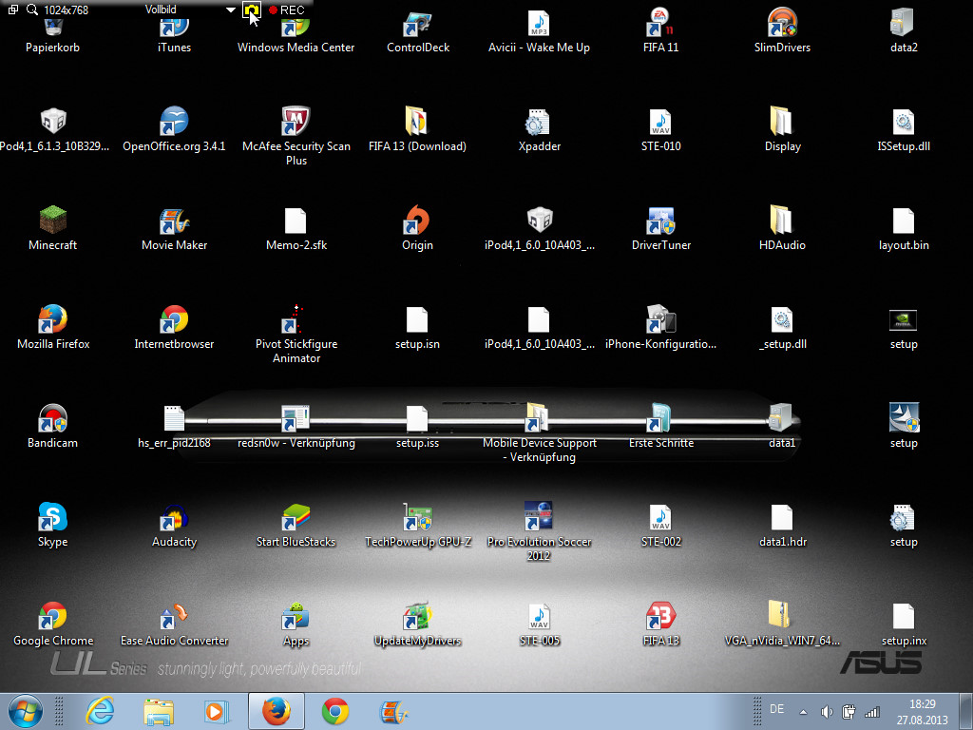The height and width of the screenshot is (730, 973).
Task: Open the Ease Audio Converter shortcut
Action: click(175, 624)
